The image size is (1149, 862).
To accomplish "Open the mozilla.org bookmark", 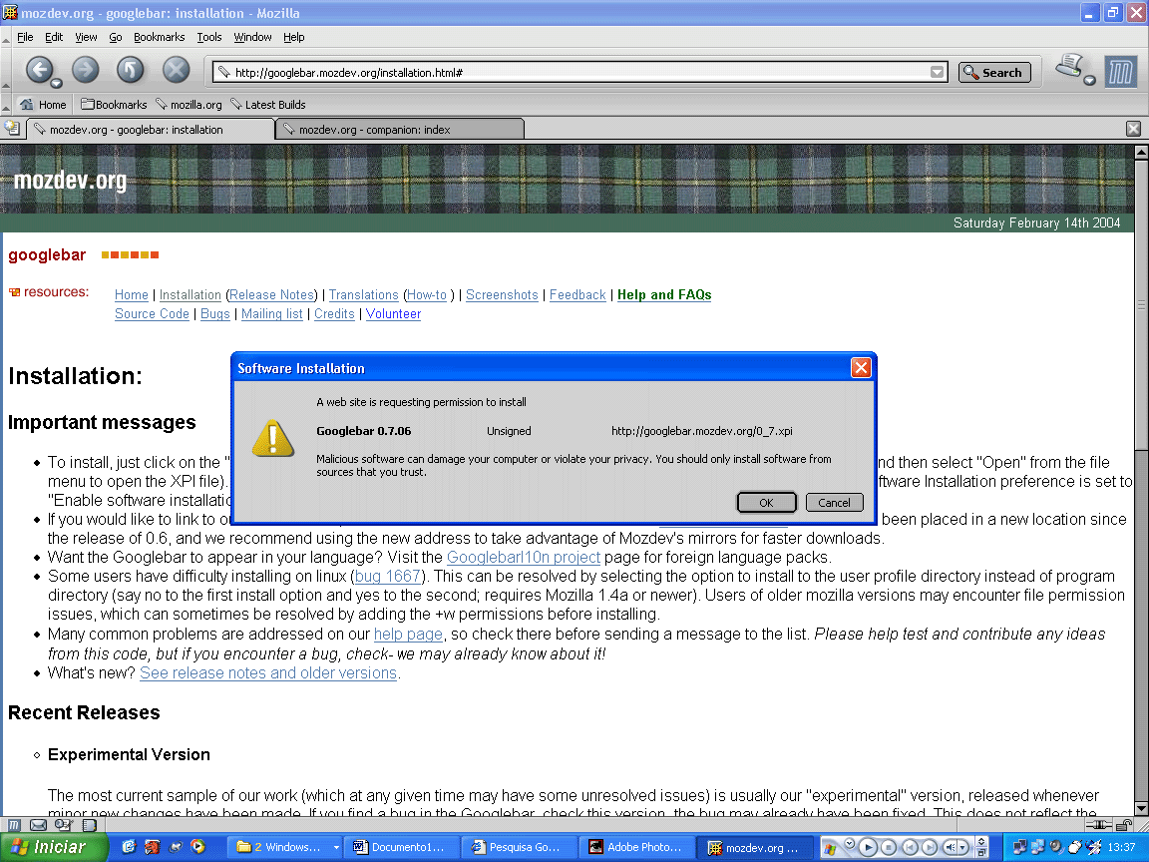I will (x=190, y=105).
